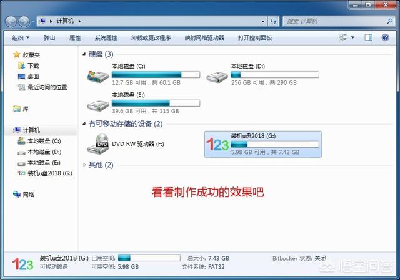Select the local disk C: drive icon

[x=98, y=76]
